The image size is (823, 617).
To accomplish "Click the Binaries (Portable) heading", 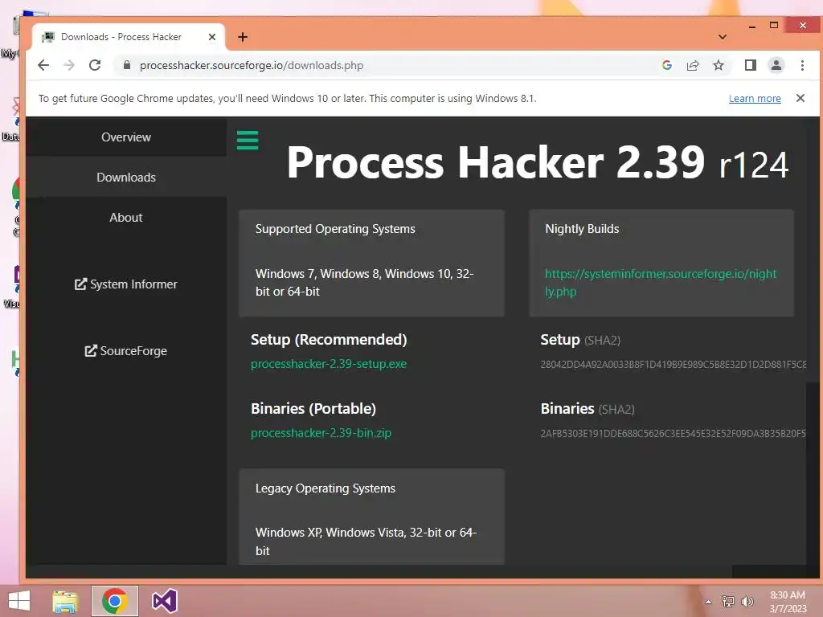I will [x=313, y=408].
